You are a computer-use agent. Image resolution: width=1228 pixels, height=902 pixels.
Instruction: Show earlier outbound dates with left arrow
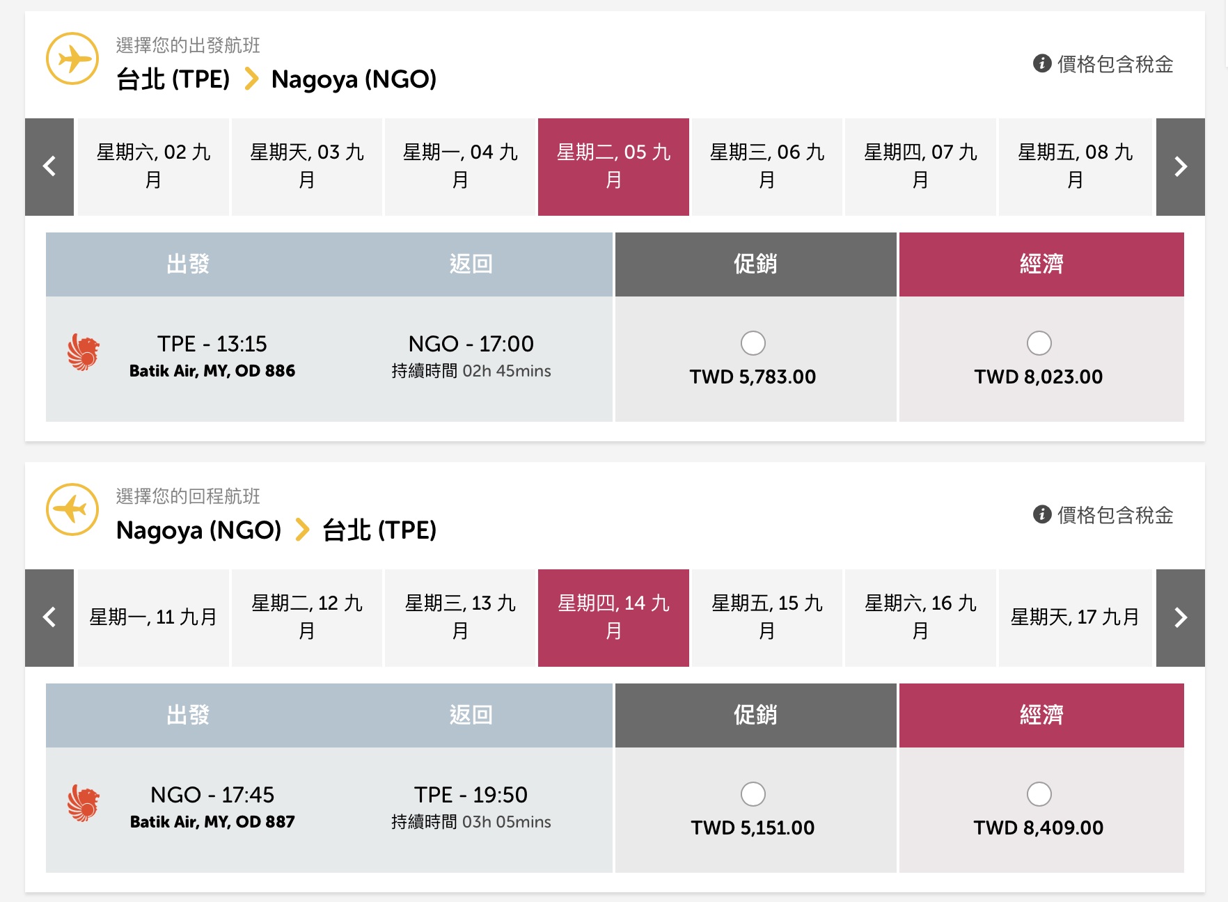coord(49,166)
